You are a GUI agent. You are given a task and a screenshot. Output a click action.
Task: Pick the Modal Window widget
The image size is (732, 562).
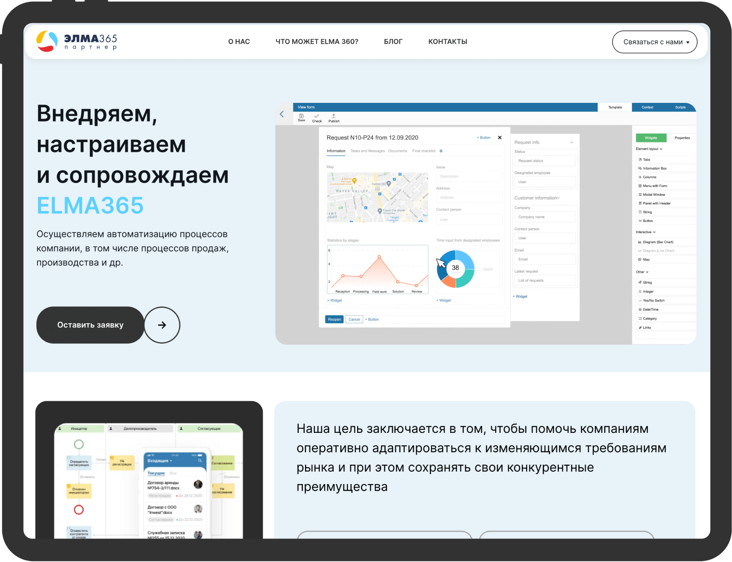pyautogui.click(x=666, y=195)
